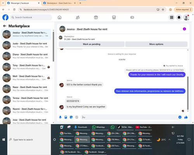This screenshot has width=194, height=155.
Task: Open the emoji picker in message box
Action: pos(180,117)
